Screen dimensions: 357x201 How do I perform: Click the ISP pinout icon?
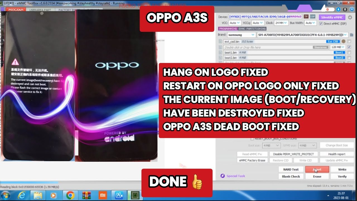pos(313,17)
